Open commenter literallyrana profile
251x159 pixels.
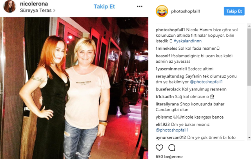[x=167, y=104]
